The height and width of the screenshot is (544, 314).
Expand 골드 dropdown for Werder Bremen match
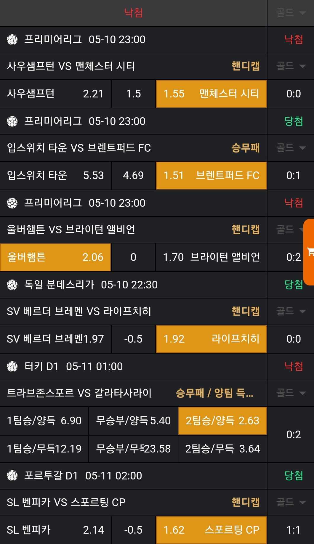click(291, 311)
